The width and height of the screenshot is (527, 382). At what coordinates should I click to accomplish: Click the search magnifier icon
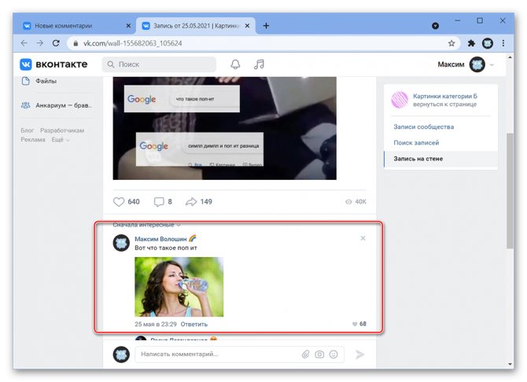[111, 64]
